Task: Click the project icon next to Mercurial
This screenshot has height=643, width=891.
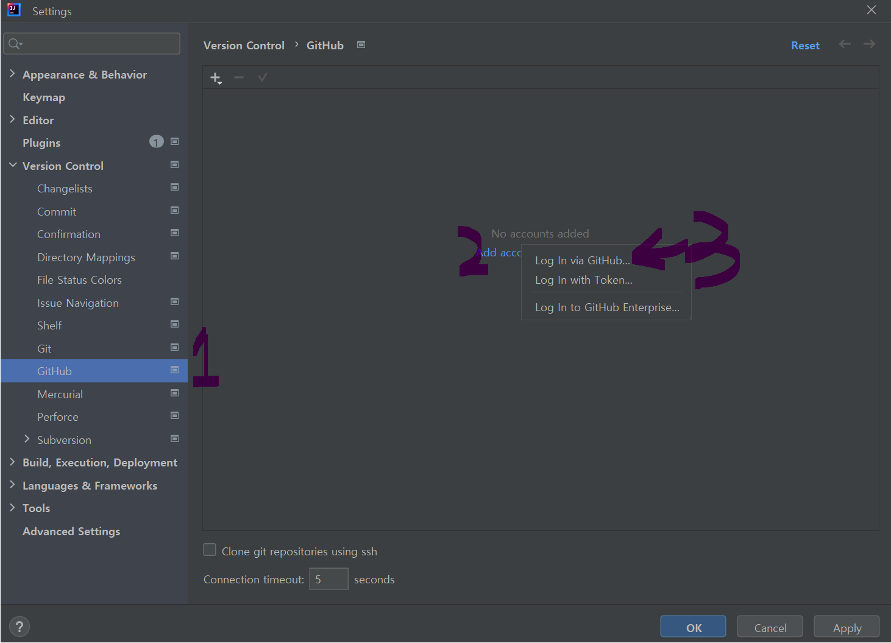Action: click(x=175, y=393)
